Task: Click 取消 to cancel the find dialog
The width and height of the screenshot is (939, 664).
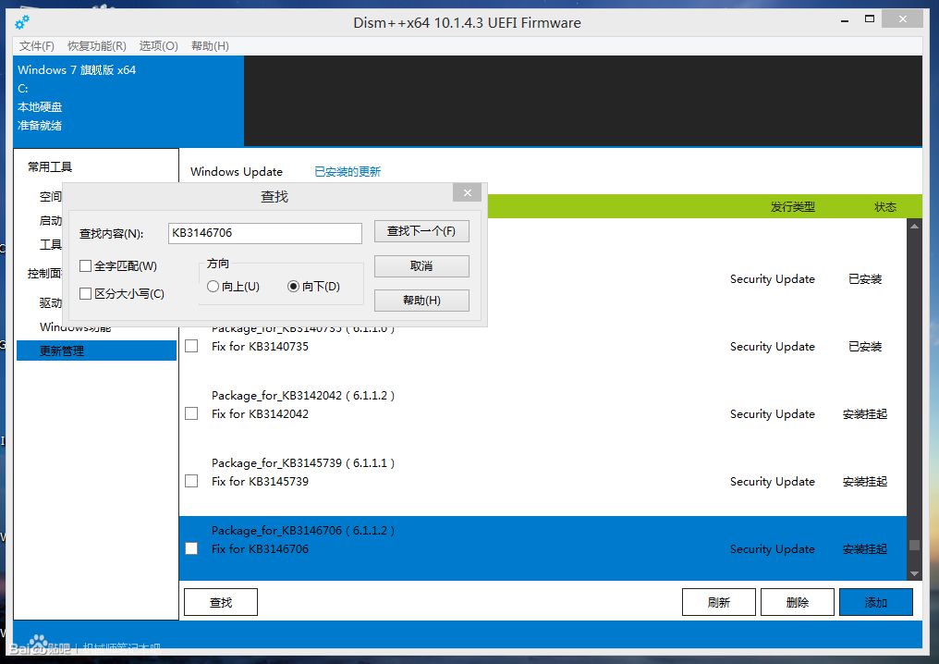Action: (x=421, y=266)
